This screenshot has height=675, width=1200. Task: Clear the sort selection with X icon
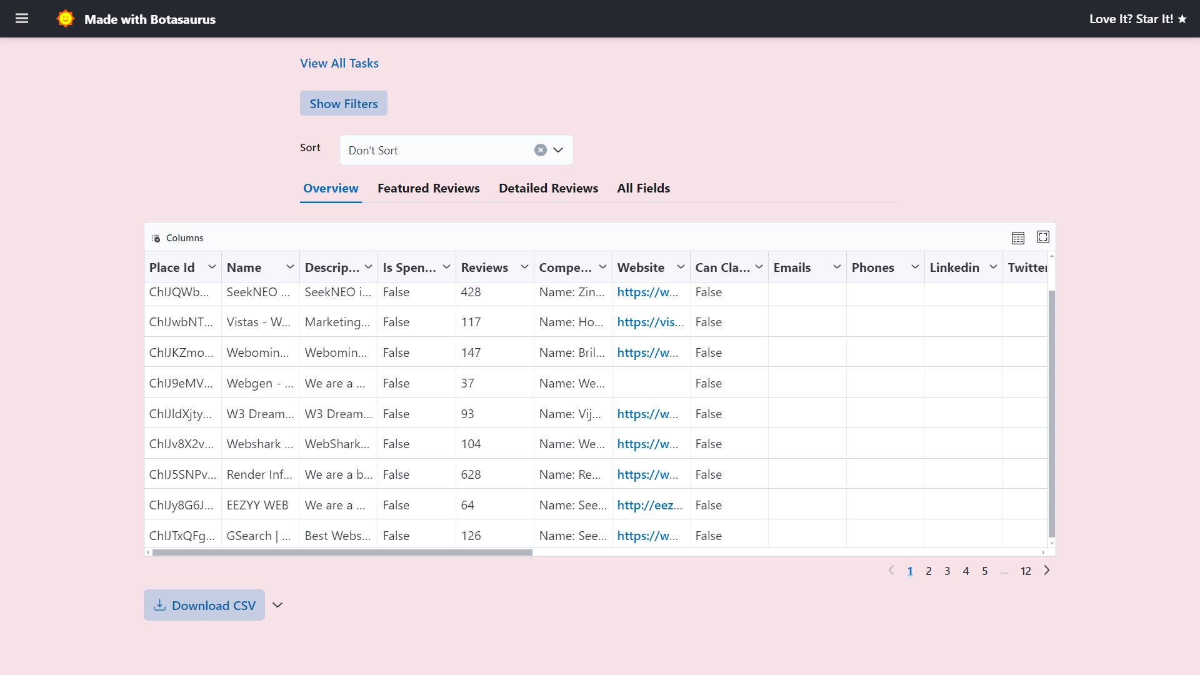click(x=541, y=150)
